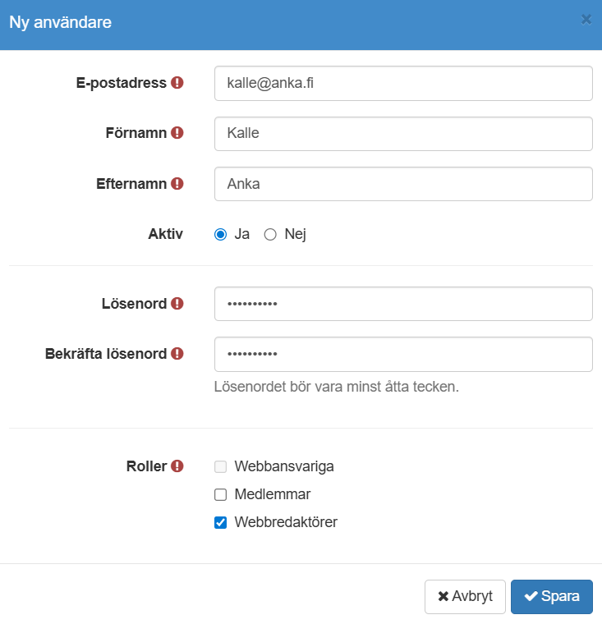Click the E-postadress input field

click(x=403, y=83)
